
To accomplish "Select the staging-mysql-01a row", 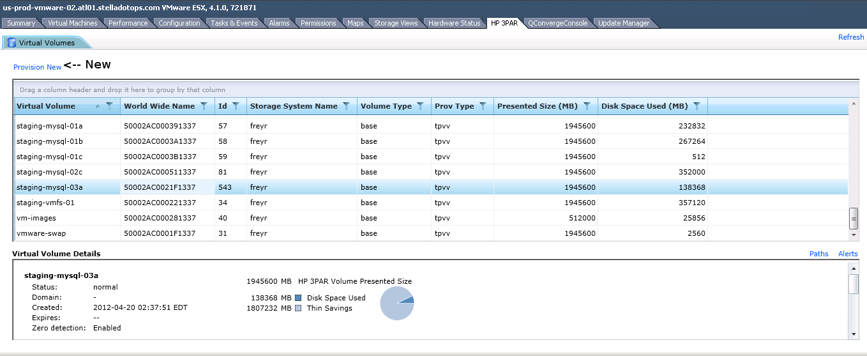I will pyautogui.click(x=431, y=126).
